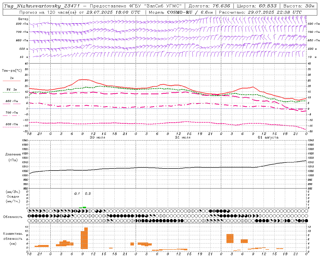Click the '2м' temperature legend entry
Viewport: 321px width, 256px height.
click(x=12, y=78)
